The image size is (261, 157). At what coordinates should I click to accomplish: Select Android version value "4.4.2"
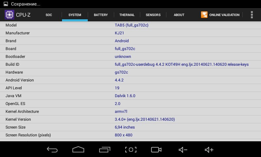pyautogui.click(x=119, y=80)
